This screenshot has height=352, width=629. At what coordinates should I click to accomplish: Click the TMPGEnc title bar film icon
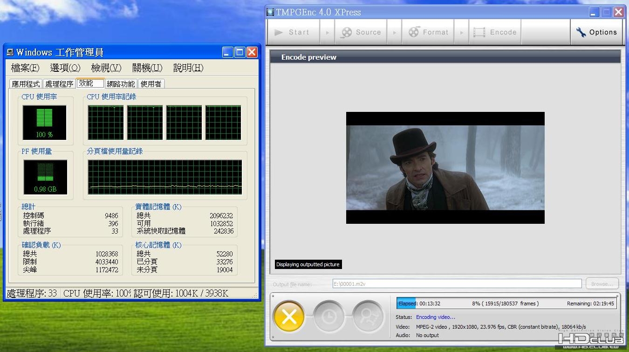[x=270, y=12]
